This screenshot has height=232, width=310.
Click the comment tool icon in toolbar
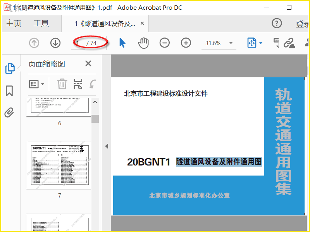pyautogui.click(x=276, y=43)
